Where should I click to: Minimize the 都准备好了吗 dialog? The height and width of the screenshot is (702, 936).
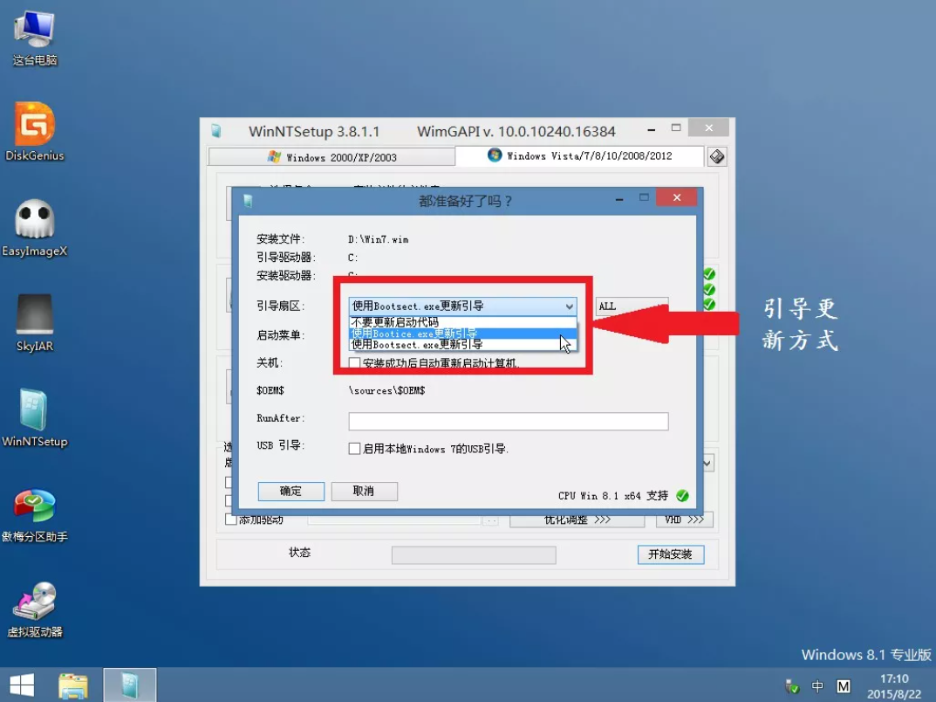(619, 198)
